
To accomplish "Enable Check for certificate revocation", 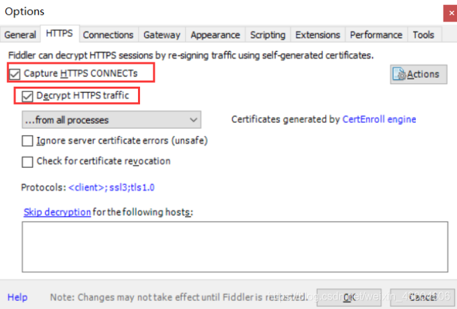I will point(28,162).
